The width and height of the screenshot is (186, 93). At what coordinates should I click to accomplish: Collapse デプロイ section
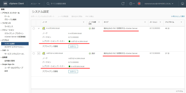[x=1, y=40]
